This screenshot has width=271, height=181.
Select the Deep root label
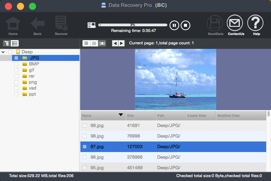(27, 52)
